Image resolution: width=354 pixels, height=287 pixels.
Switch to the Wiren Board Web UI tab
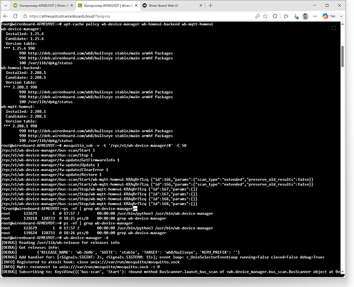172,6
